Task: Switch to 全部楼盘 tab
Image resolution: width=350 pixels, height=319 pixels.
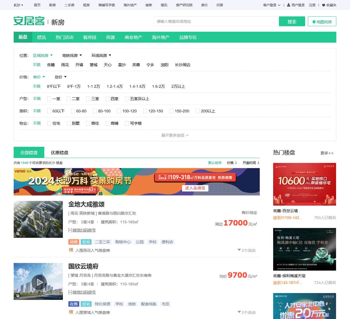Action: coord(29,153)
